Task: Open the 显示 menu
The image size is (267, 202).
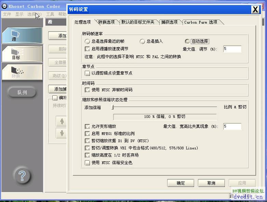Action: pos(19,14)
